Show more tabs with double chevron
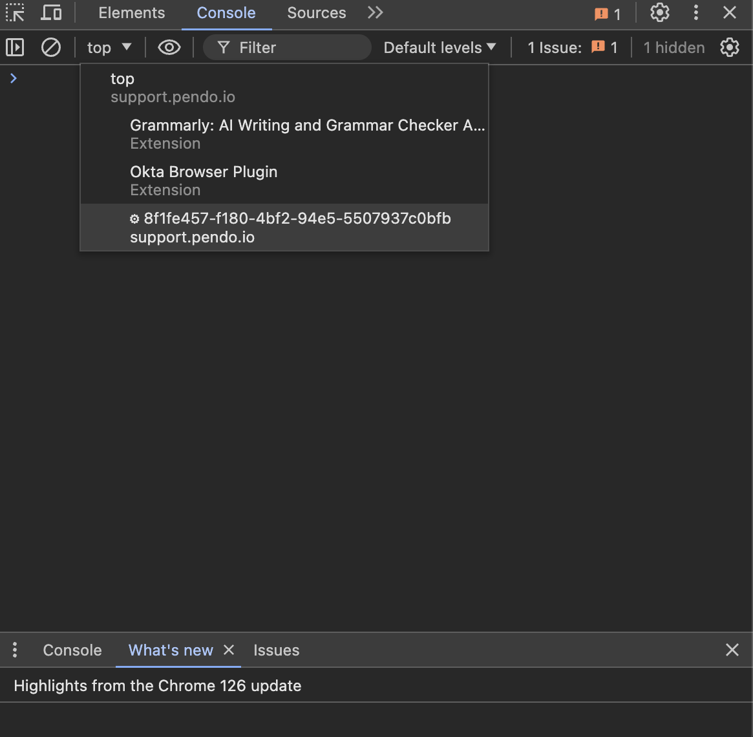Screen dimensions: 753x737 (376, 13)
